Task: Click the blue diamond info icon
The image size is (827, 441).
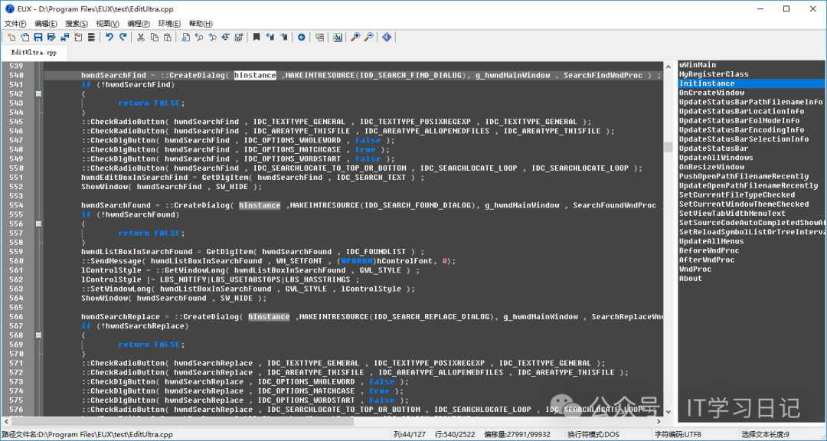Action: coord(387,37)
